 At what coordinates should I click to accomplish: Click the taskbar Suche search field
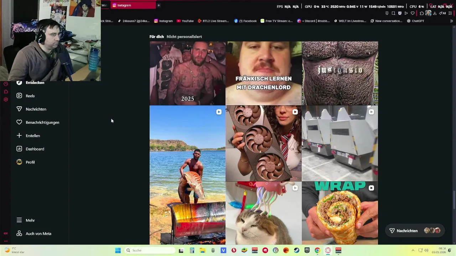click(150, 250)
